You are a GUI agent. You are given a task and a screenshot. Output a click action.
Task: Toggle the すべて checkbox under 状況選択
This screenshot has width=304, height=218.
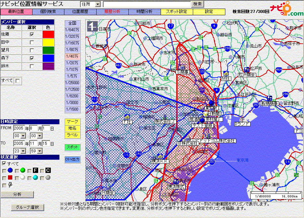4,164
